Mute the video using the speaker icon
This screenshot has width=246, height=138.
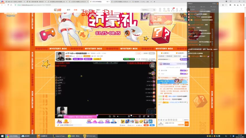click(114, 116)
